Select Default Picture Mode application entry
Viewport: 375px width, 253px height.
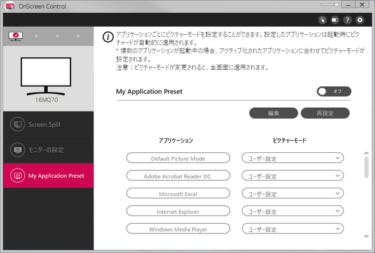(x=178, y=158)
